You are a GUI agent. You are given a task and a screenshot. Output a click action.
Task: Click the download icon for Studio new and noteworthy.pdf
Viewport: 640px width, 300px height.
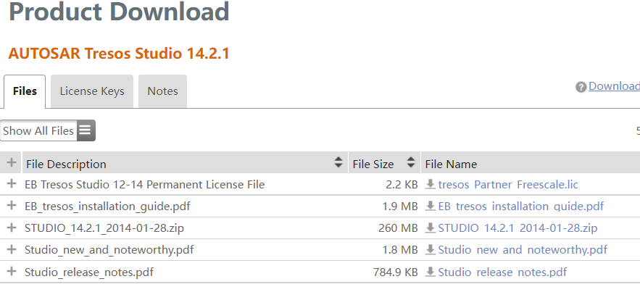click(431, 250)
